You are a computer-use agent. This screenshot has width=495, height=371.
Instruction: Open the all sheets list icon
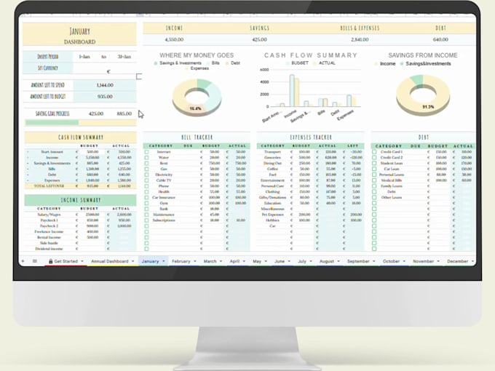tap(35, 261)
